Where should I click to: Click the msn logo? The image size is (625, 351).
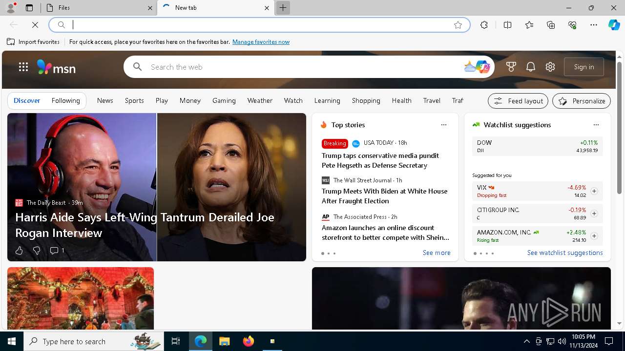[56, 67]
